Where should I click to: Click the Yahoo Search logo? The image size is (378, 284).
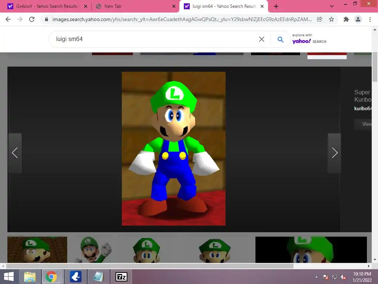point(309,39)
